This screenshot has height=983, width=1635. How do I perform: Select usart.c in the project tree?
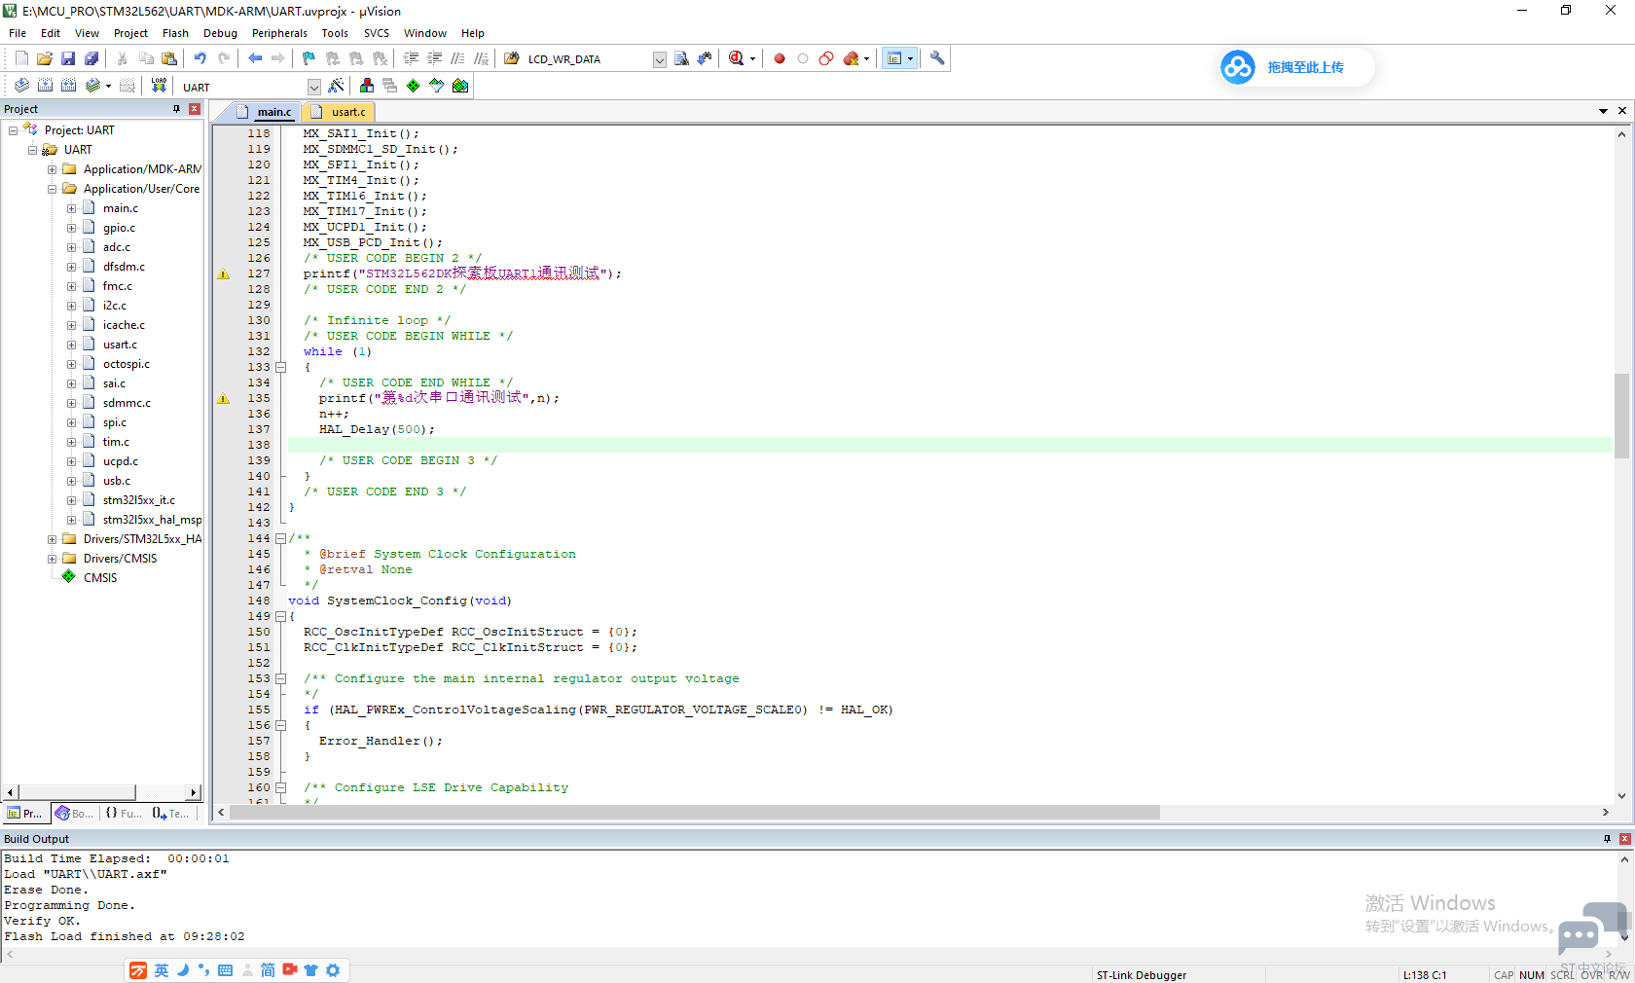(120, 344)
